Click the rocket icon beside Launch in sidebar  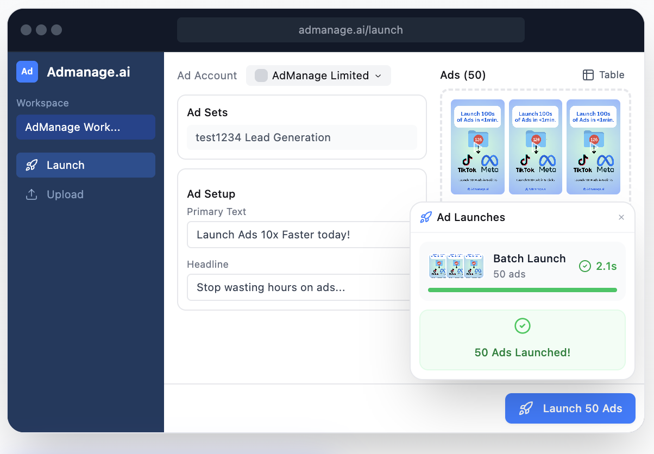(x=32, y=165)
